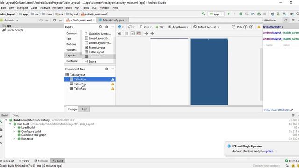Screen dimensions: 299x168
Task: Open the Component Tree settings gear
Action: 107,69
